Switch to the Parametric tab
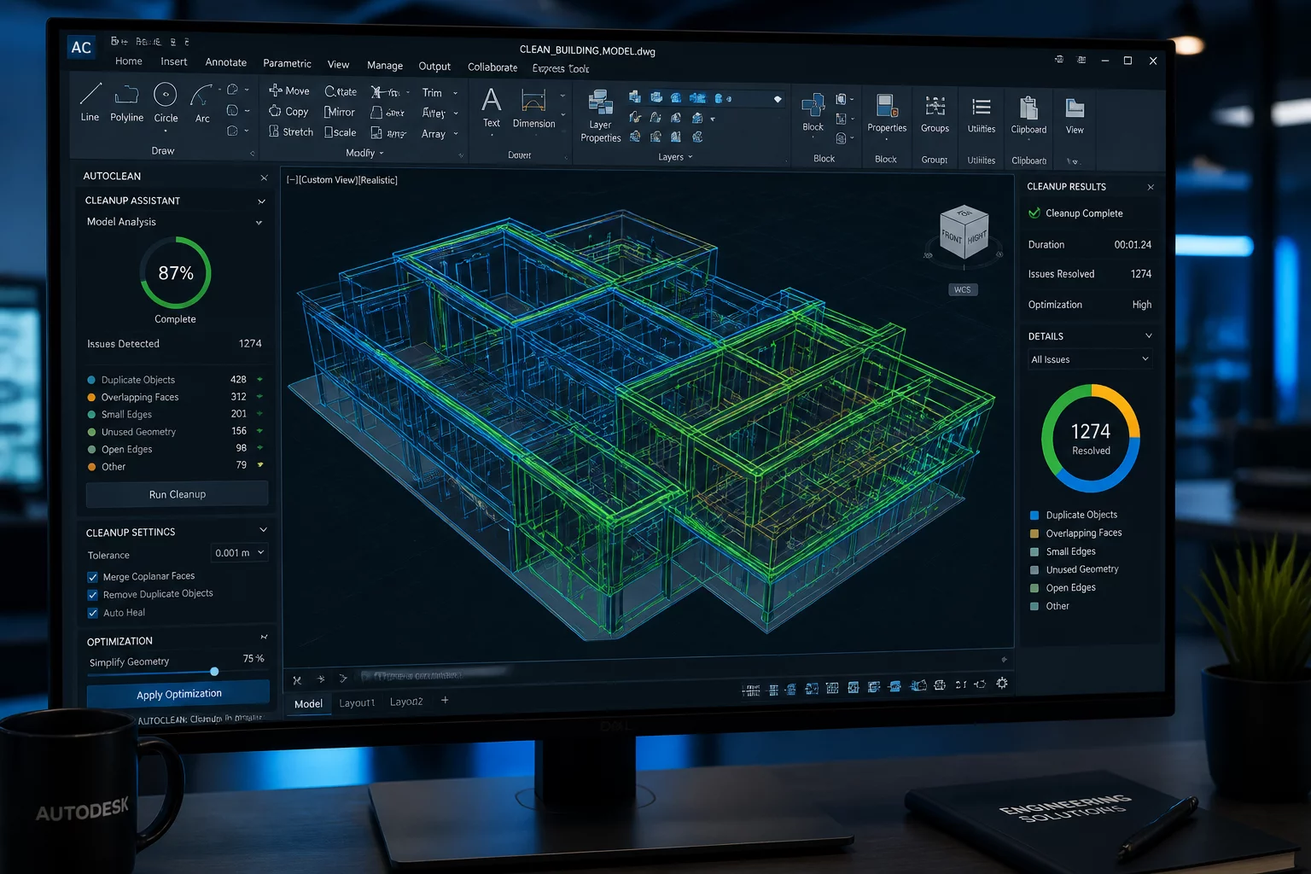1311x874 pixels. tap(287, 63)
